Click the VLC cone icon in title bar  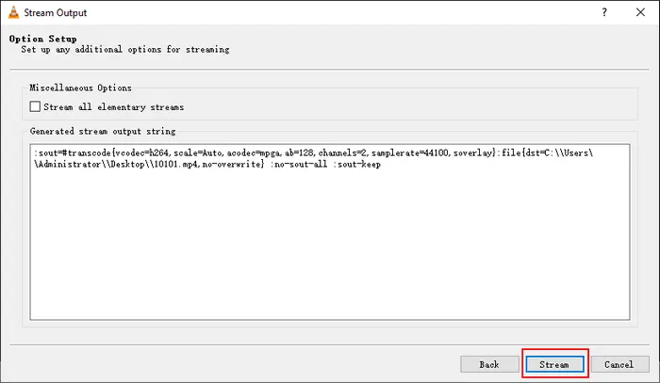[x=13, y=12]
